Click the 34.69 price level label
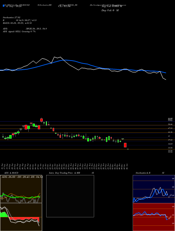The image size is (175, 231). 170,144
